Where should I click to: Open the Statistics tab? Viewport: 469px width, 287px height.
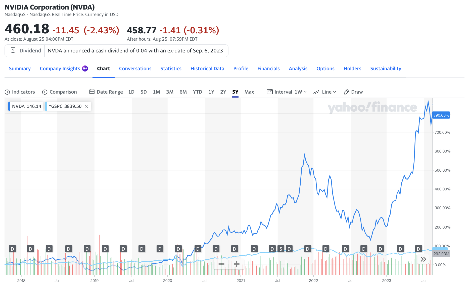click(x=171, y=68)
